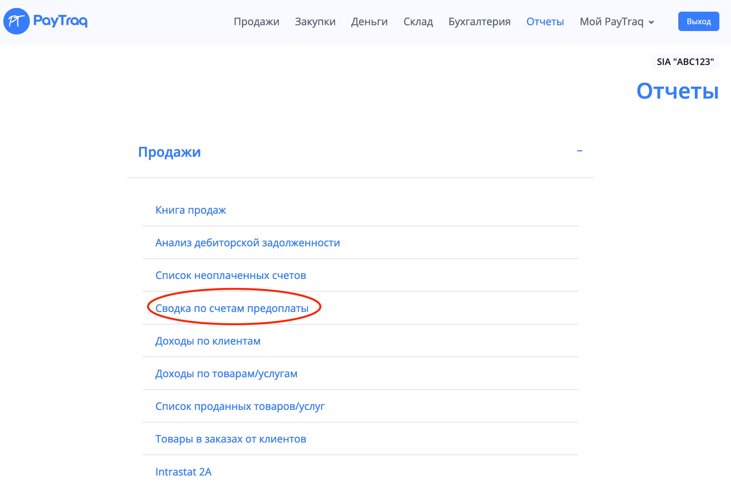Open the Intrastat 2A report
The width and height of the screenshot is (731, 492).
(183, 472)
